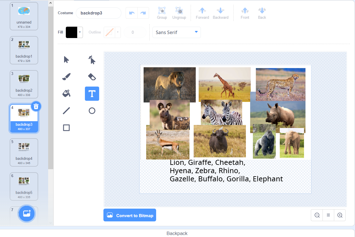Delete backdrop3 with the trash icon
Viewport: 355px width, 237px height.
coord(36,106)
